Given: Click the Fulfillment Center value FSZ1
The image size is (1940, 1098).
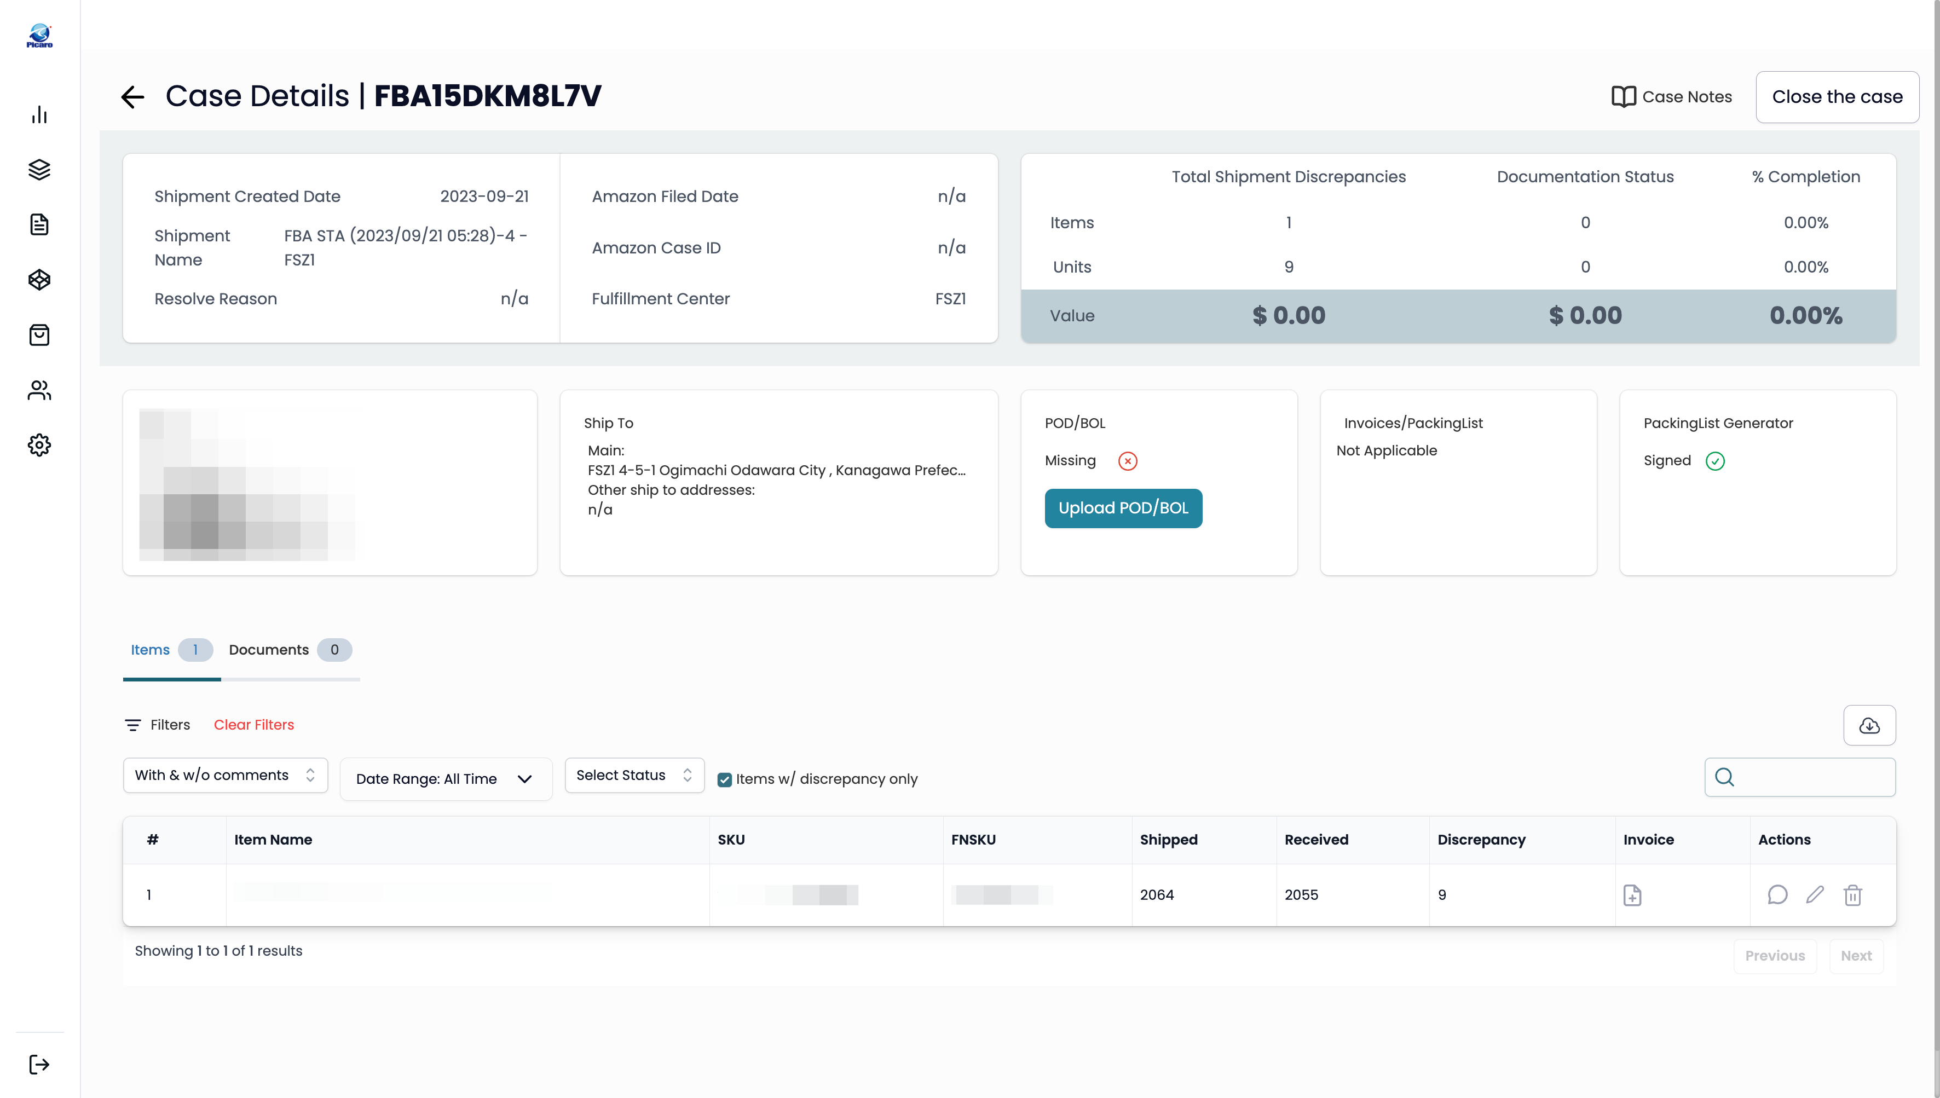Looking at the screenshot, I should tap(950, 299).
